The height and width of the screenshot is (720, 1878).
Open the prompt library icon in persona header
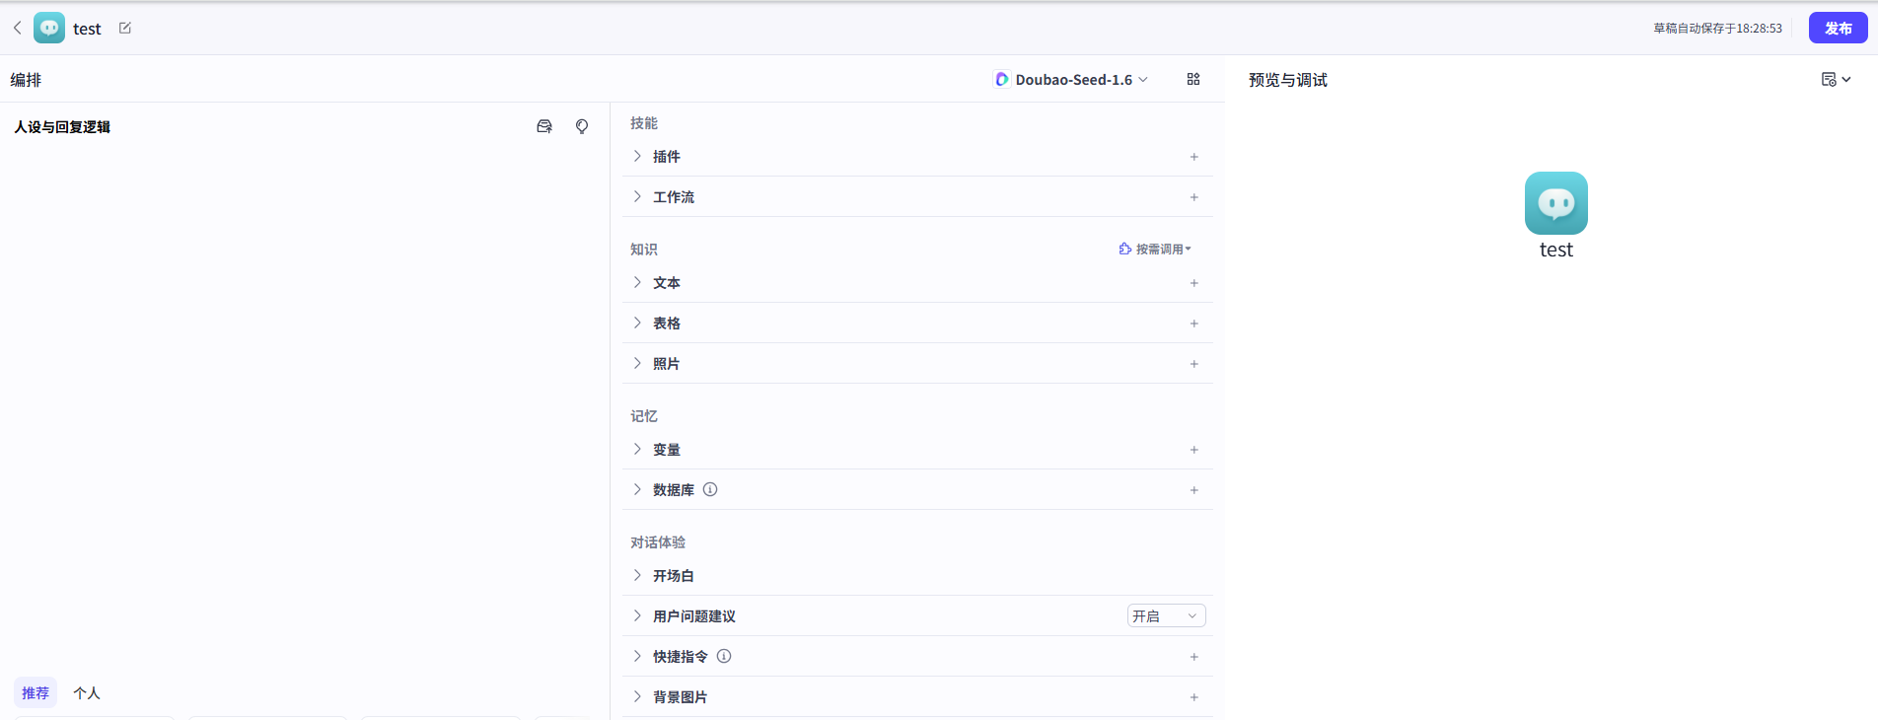544,126
